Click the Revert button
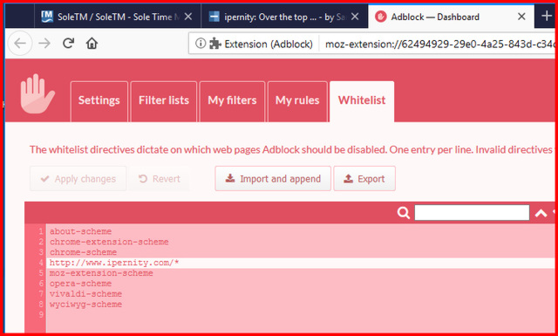Screen dimensions: 558x336 click(159, 179)
